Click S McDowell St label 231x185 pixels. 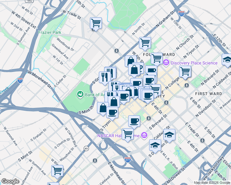click(x=174, y=176)
